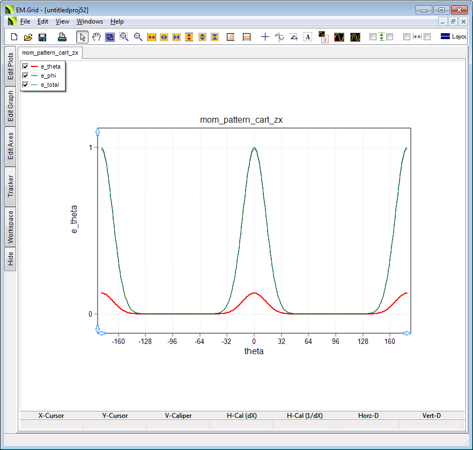Screen dimensions: 473x450
Task: Save the project with the floppy disk icon
Action: coord(42,37)
